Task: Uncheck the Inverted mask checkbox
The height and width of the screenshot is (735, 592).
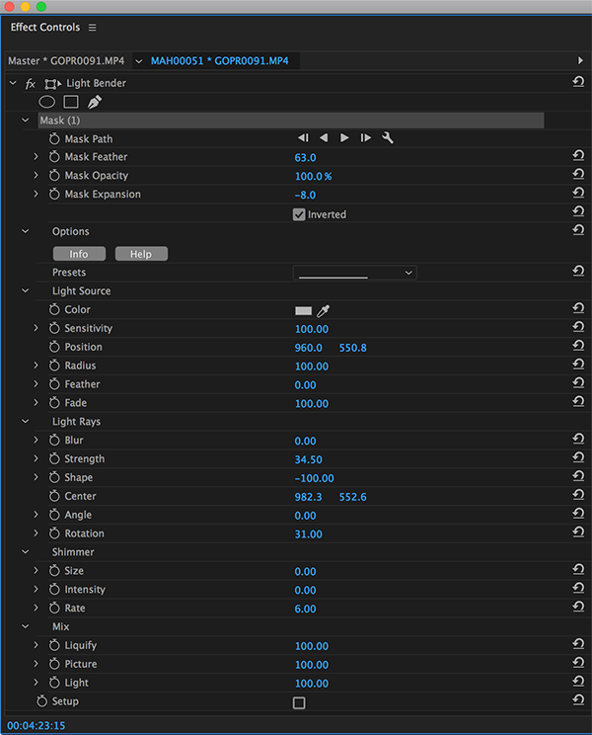Action: (x=299, y=214)
